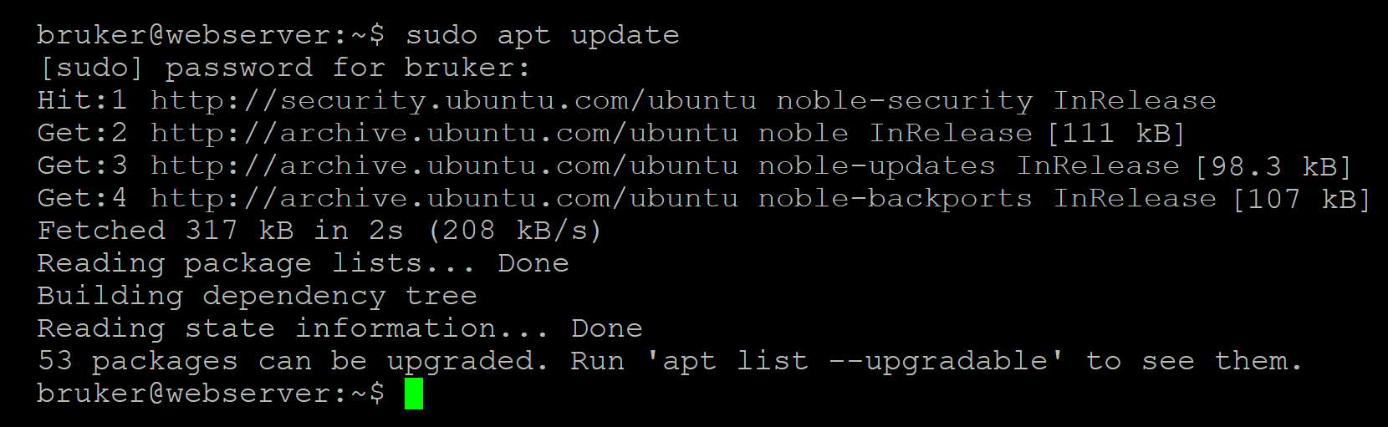
Task: Click the green terminal cursor block
Action: coord(413,394)
